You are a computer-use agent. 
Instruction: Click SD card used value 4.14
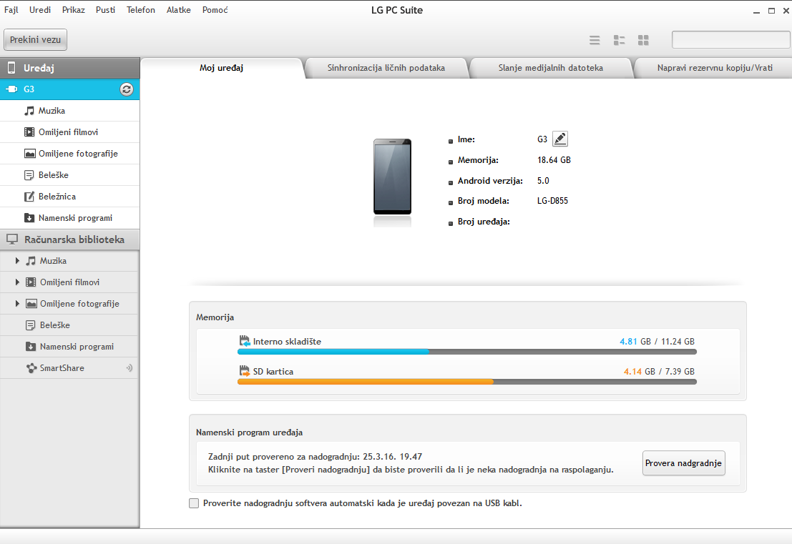point(632,372)
